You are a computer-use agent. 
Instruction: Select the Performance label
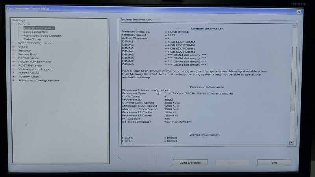(28, 58)
